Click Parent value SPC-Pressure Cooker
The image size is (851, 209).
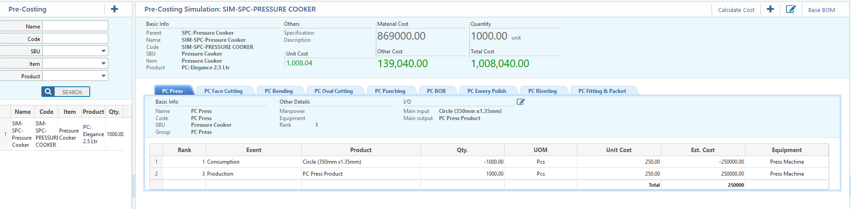click(208, 33)
